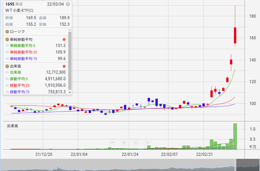Click the moving average value 131.3
Screen dimensions: 260x171
[x=60, y=46]
